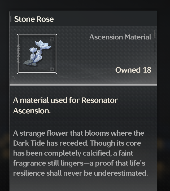The image size is (170, 191).
Task: Click the Stone Rose item thumbnail
Action: pos(37,54)
